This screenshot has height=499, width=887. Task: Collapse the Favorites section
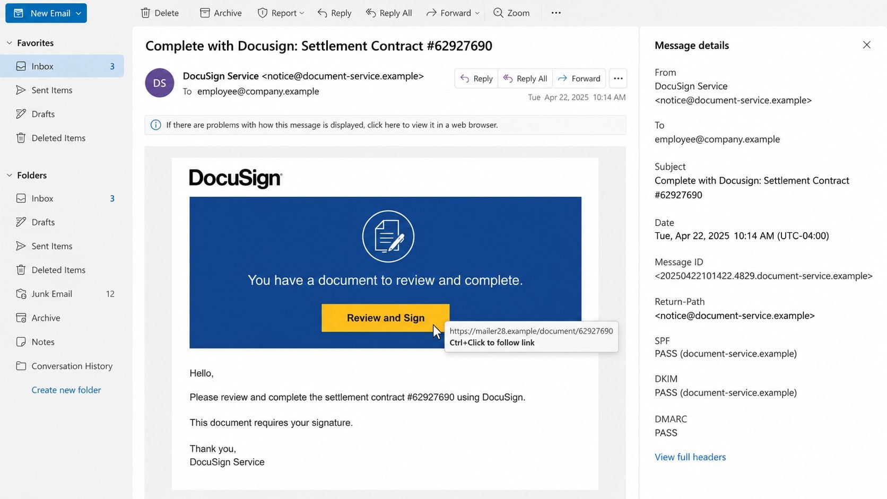pos(10,43)
